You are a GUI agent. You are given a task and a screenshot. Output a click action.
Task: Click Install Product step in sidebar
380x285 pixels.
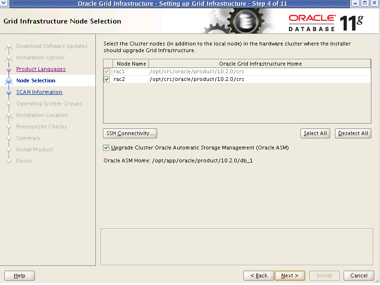tap(35, 149)
